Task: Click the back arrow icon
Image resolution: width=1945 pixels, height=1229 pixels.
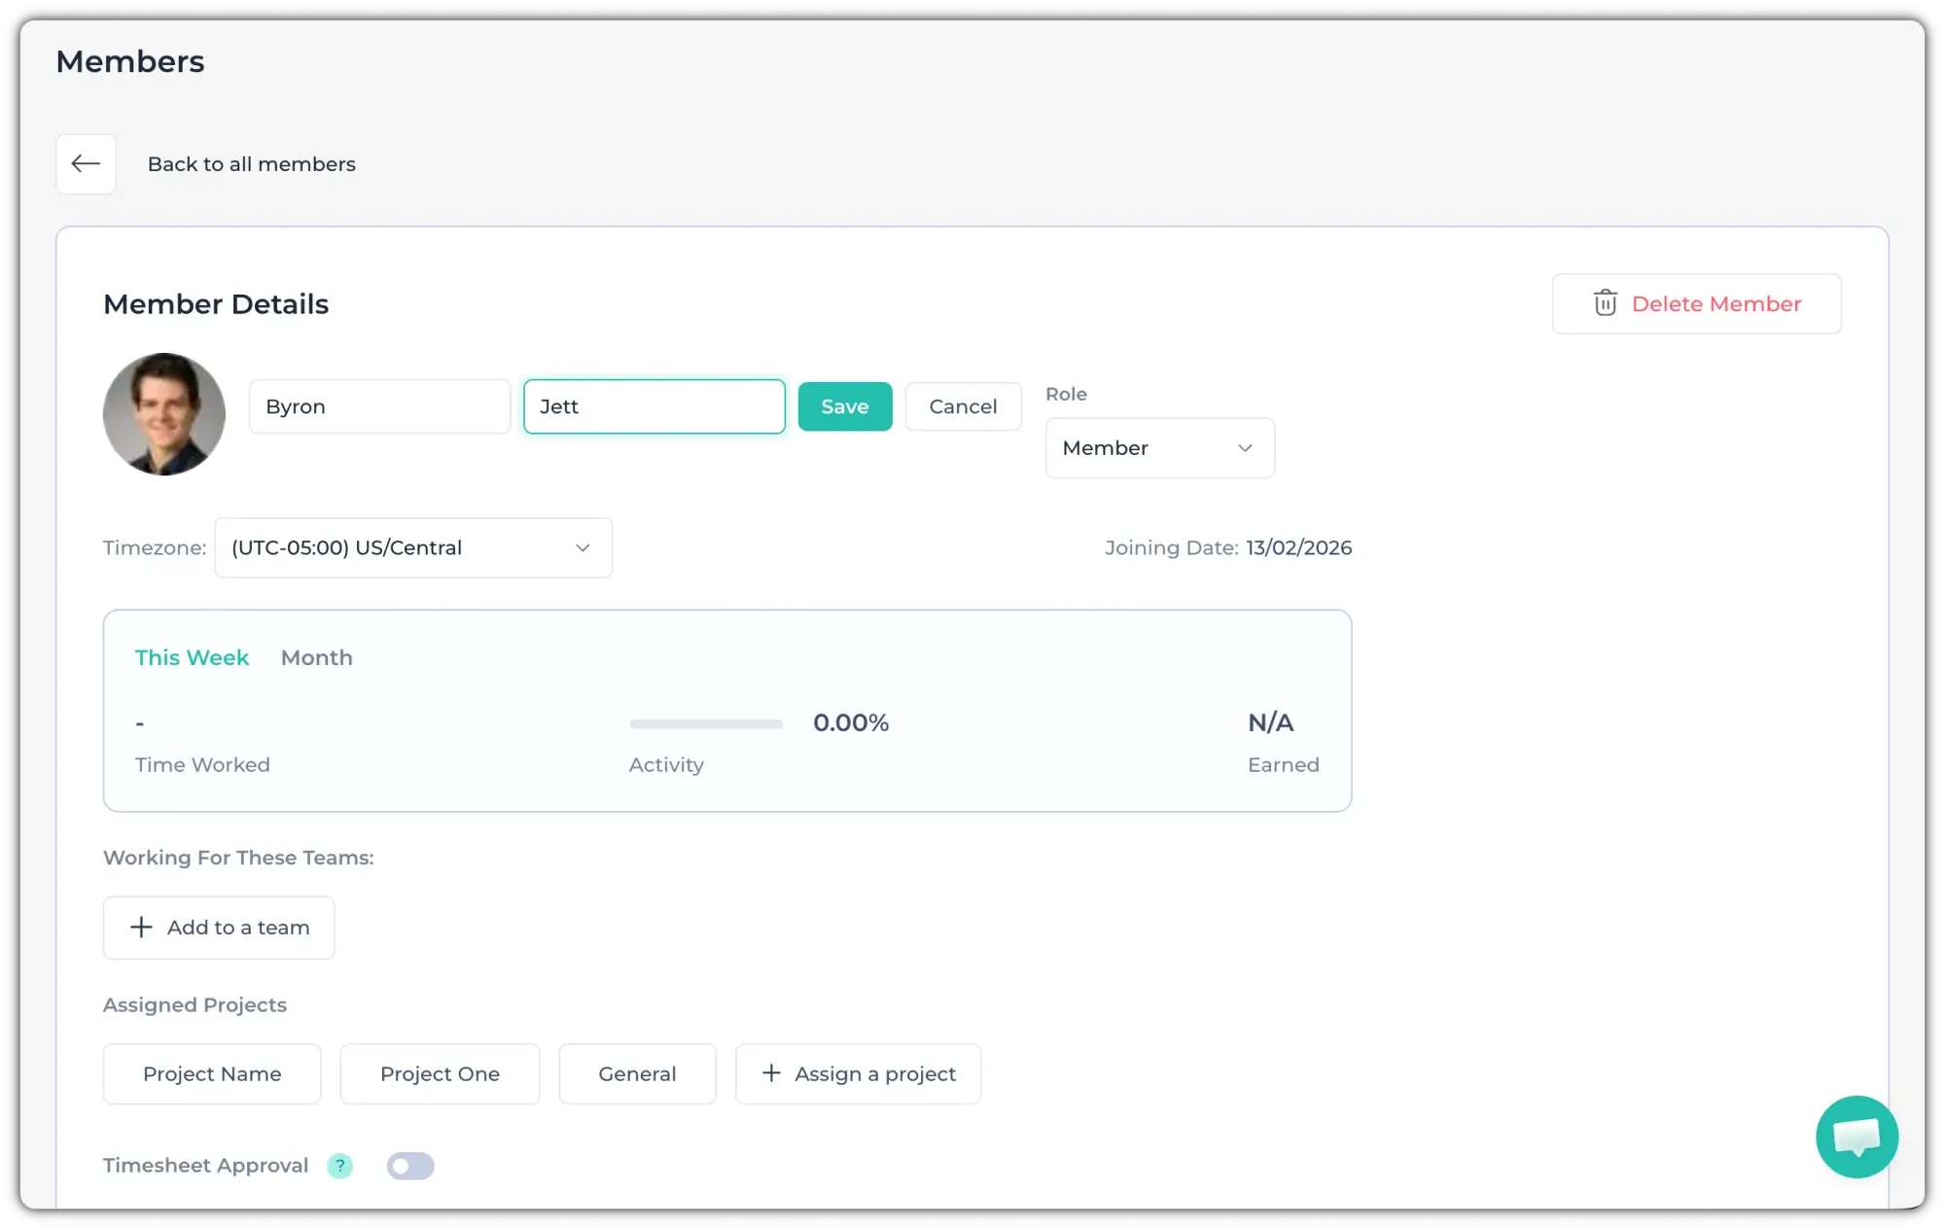Action: tap(86, 163)
